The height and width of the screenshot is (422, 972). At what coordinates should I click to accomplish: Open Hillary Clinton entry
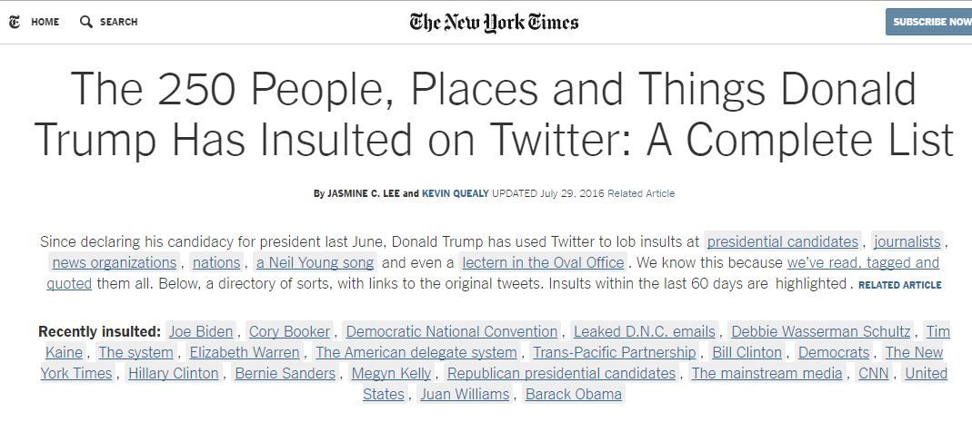pyautogui.click(x=173, y=374)
